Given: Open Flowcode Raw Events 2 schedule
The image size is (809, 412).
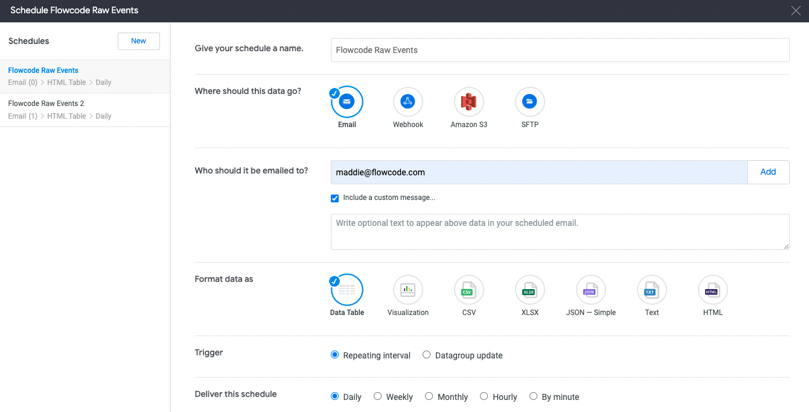Looking at the screenshot, I should [85, 110].
